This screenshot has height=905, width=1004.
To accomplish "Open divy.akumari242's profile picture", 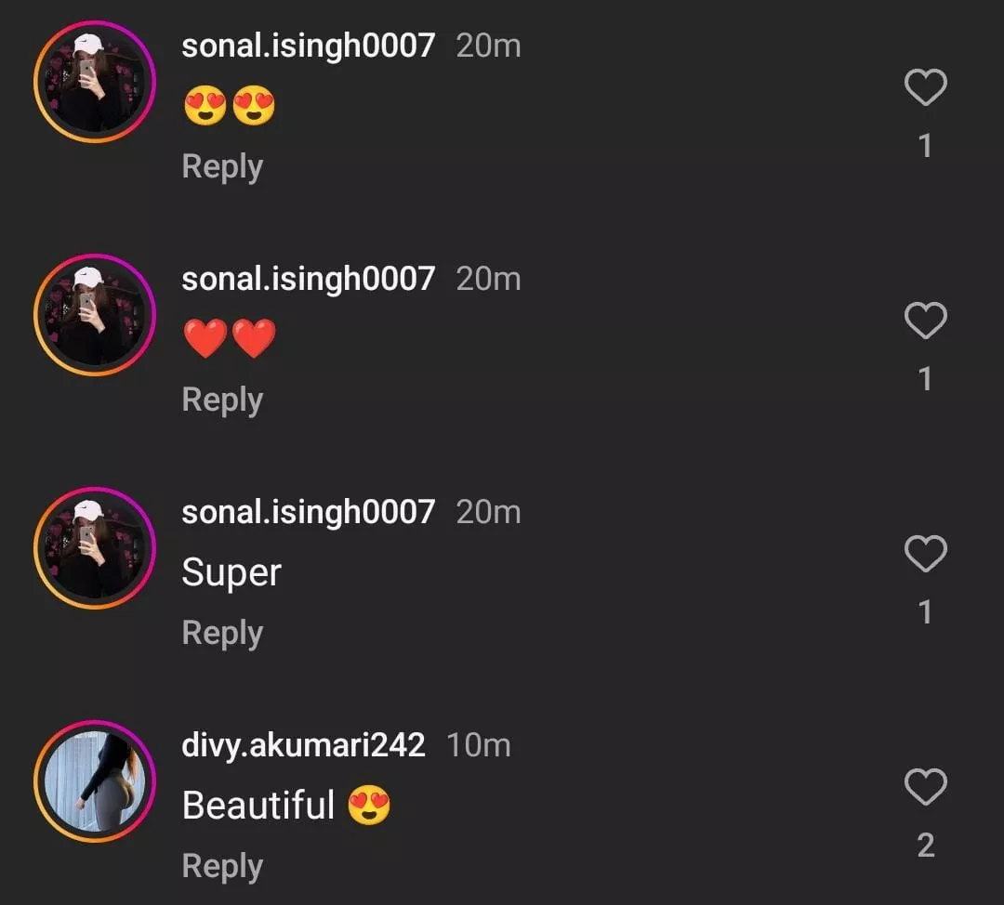I will pos(95,781).
